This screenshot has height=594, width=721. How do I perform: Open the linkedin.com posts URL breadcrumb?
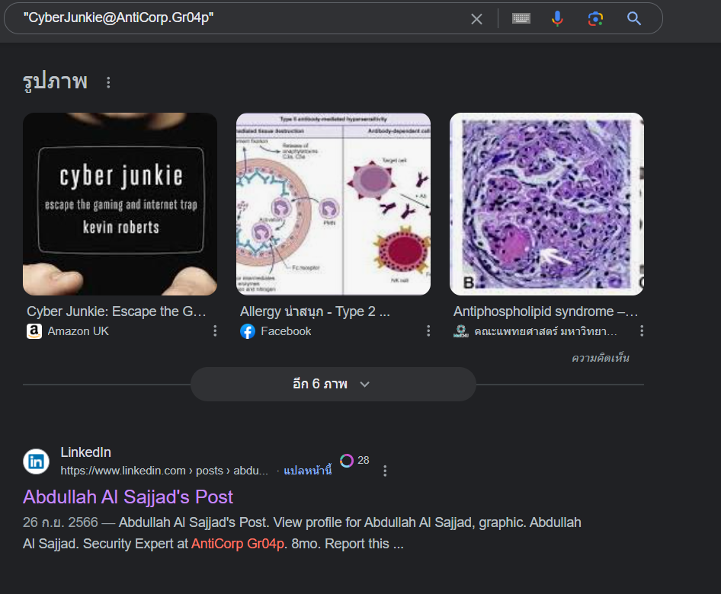coord(164,471)
